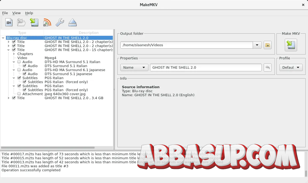Uncheck the first PGS Italian Subtitles checkbox

click(19, 78)
